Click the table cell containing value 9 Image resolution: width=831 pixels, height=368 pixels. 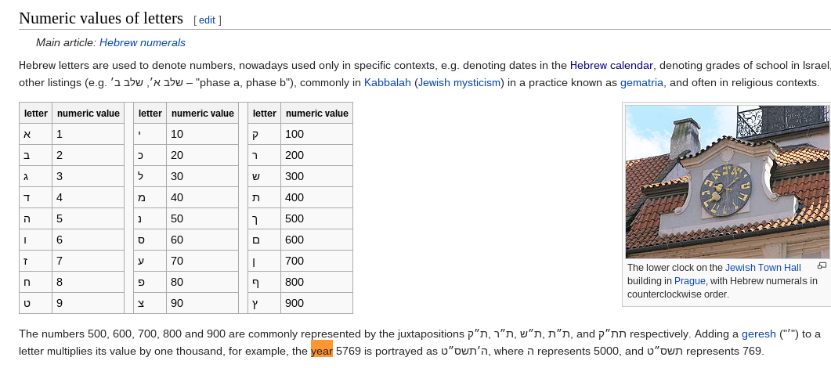tap(88, 303)
